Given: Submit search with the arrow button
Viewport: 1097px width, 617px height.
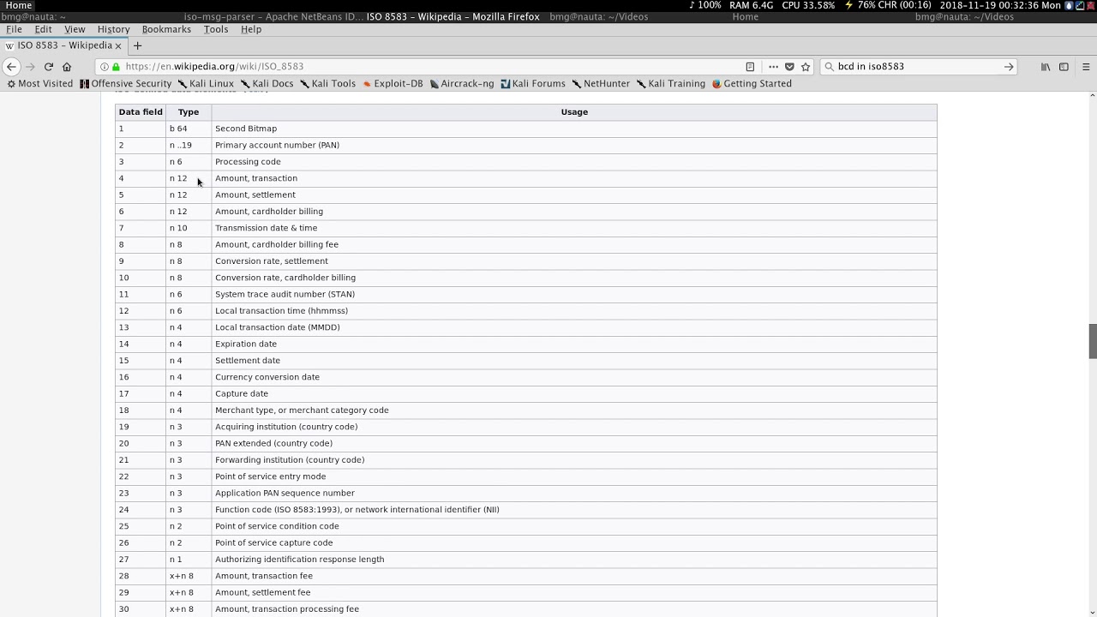Looking at the screenshot, I should [1009, 67].
